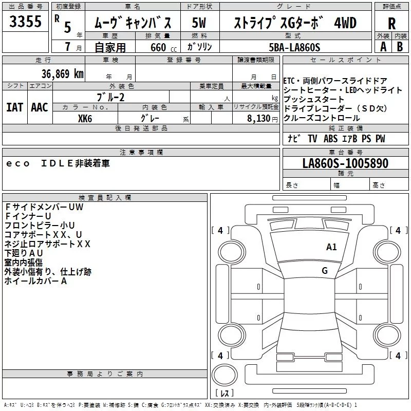The image size is (411, 411).
Task: Click the Fサイドメンバー UW inspector note
Action: (x=44, y=207)
